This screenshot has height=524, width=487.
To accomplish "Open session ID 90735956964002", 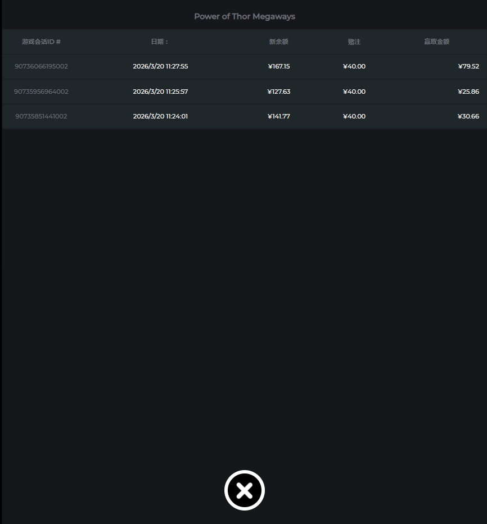I will [41, 92].
